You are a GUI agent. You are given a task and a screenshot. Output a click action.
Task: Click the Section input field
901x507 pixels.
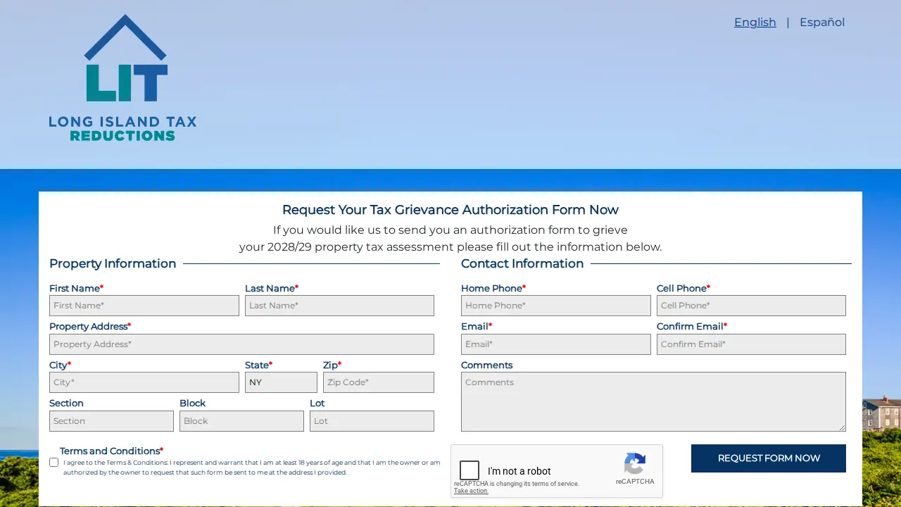pyautogui.click(x=111, y=421)
